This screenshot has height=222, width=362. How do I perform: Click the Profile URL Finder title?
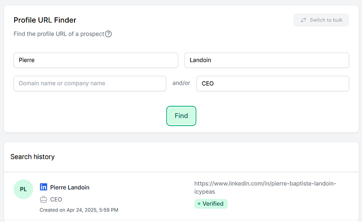coord(45,20)
